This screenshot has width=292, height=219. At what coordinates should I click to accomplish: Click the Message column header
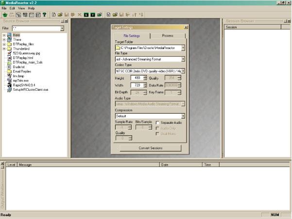click(88, 165)
